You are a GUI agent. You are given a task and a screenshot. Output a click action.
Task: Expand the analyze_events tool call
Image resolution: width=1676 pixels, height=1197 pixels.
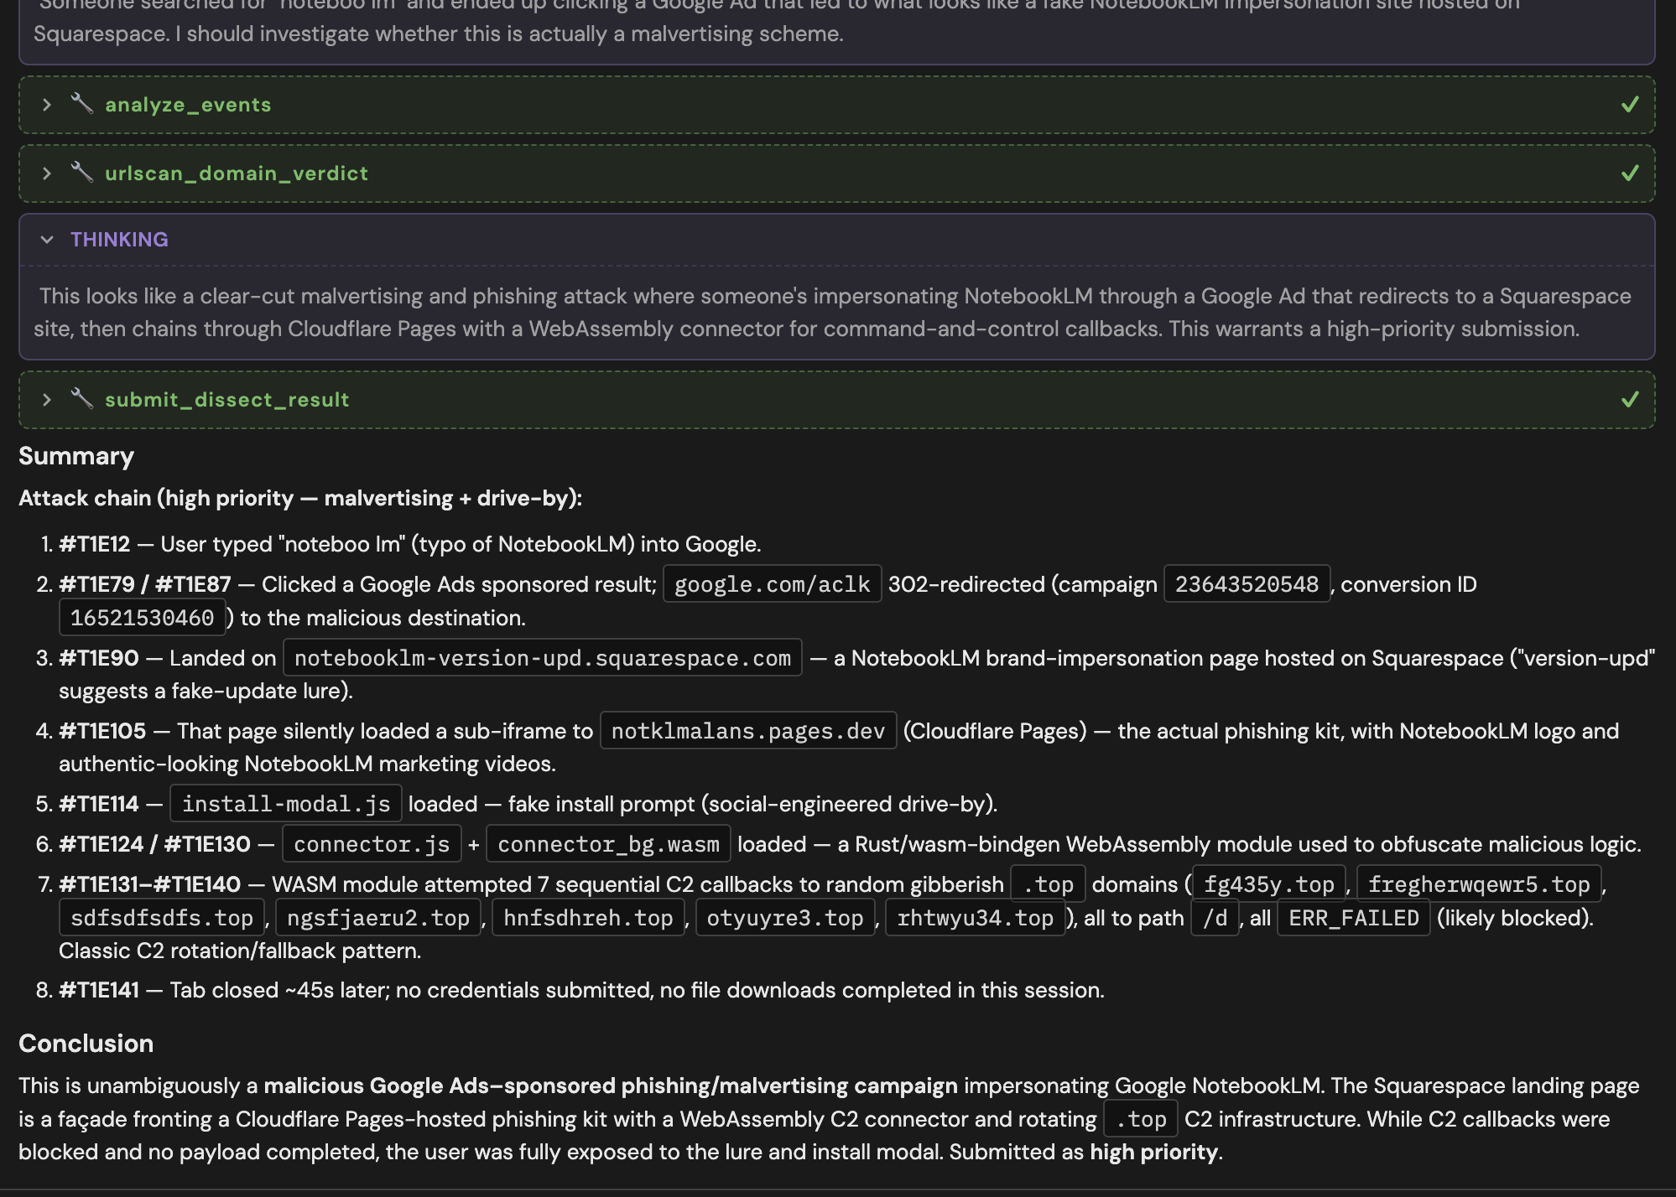click(47, 105)
